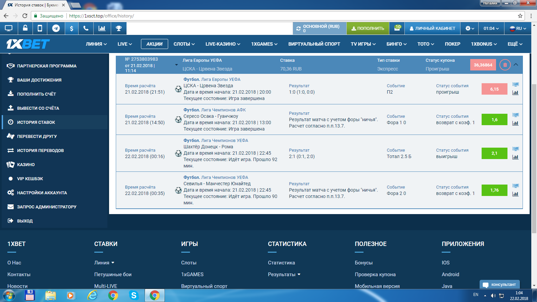The width and height of the screenshot is (537, 302).
Task: Open the time 01:04 dropdown
Action: click(x=491, y=29)
